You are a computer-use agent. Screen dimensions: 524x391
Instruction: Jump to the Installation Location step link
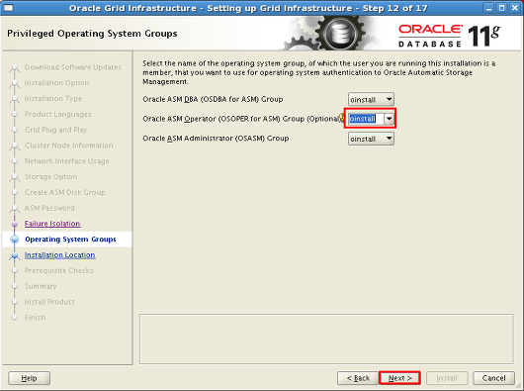pos(60,254)
